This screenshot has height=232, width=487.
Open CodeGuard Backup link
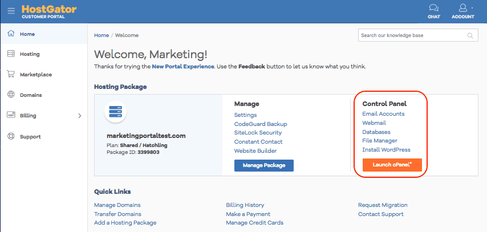[x=261, y=124]
